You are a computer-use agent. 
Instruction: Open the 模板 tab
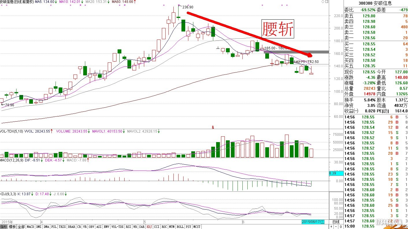(x=12, y=227)
